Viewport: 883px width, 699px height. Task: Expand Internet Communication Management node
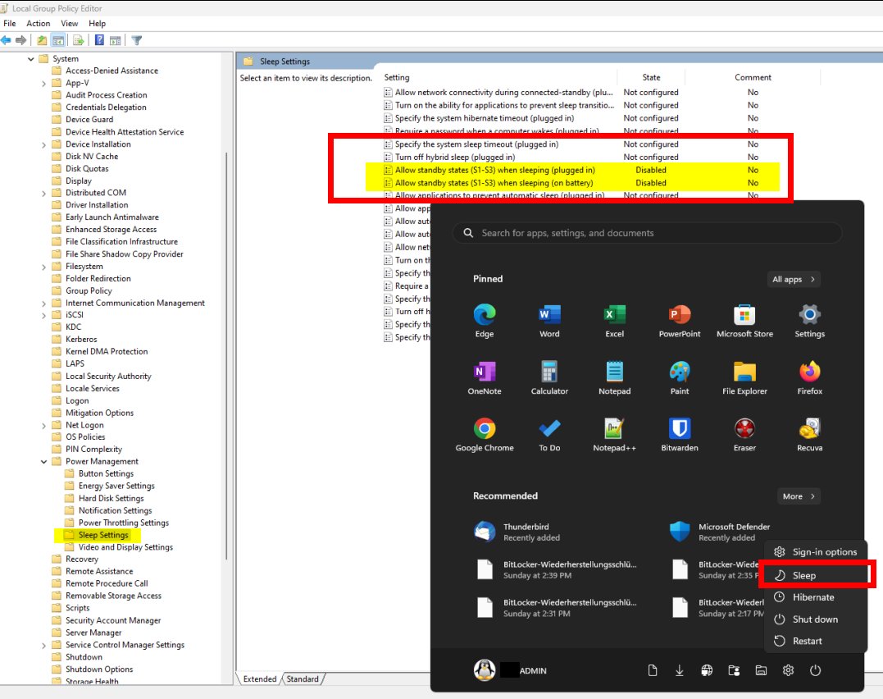click(44, 304)
